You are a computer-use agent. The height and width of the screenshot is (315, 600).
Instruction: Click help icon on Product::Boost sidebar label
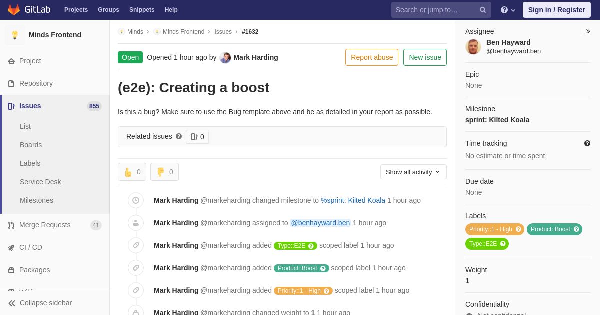[x=576, y=229]
